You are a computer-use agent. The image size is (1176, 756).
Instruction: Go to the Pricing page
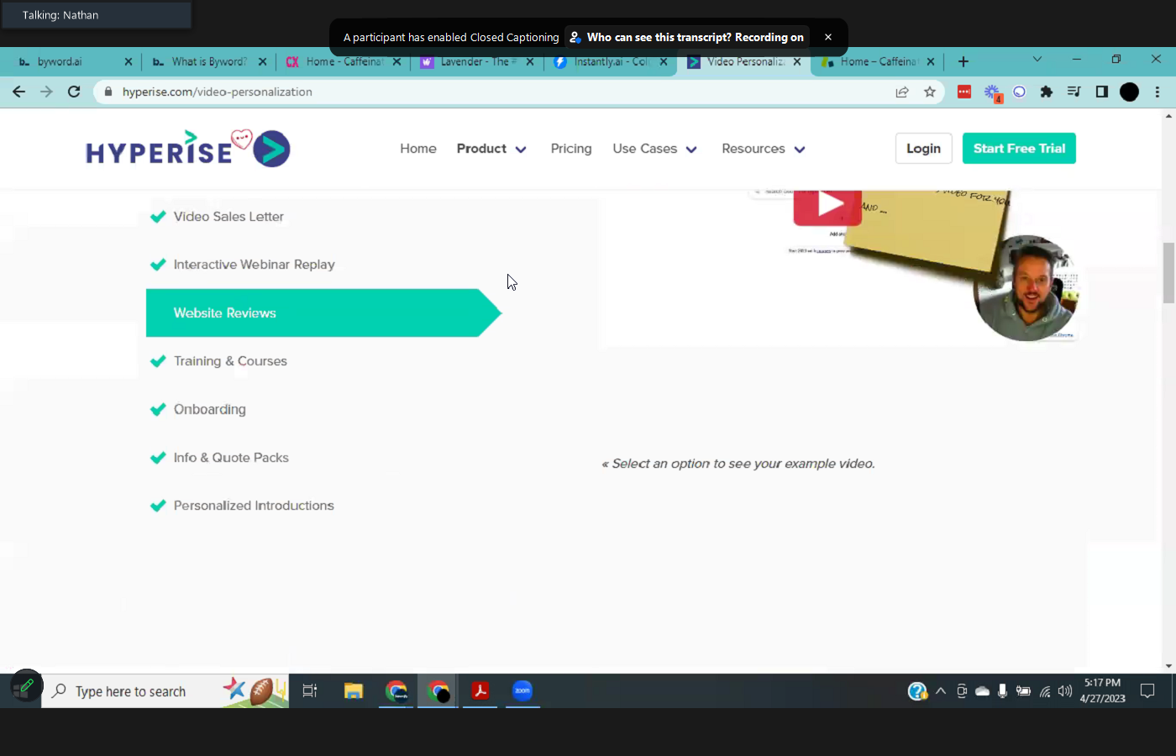pos(570,149)
